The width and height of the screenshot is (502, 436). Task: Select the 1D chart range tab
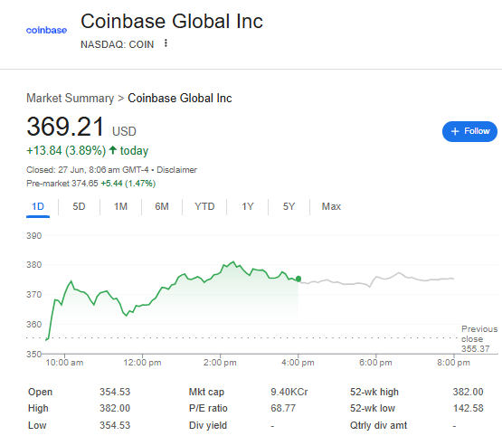38,206
